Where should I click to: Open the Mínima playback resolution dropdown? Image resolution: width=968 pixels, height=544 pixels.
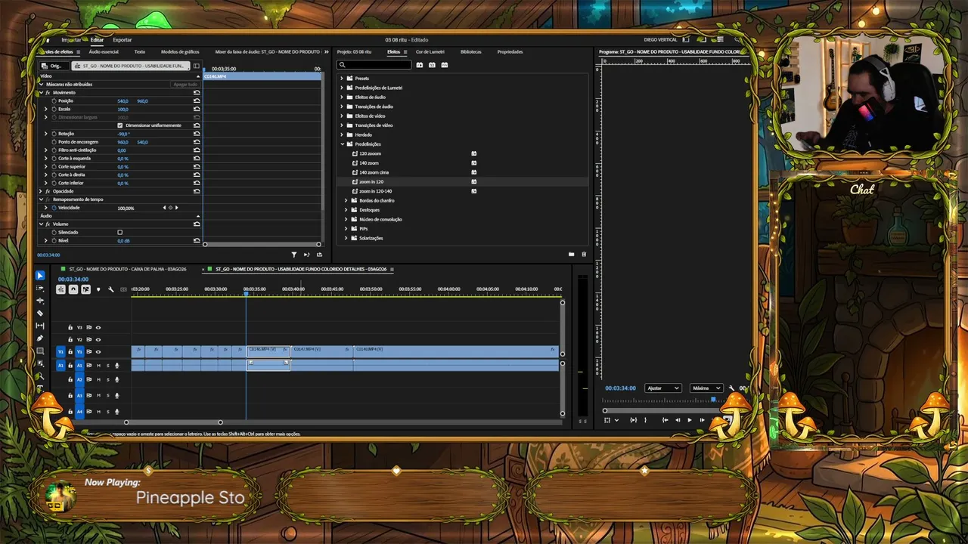point(706,388)
